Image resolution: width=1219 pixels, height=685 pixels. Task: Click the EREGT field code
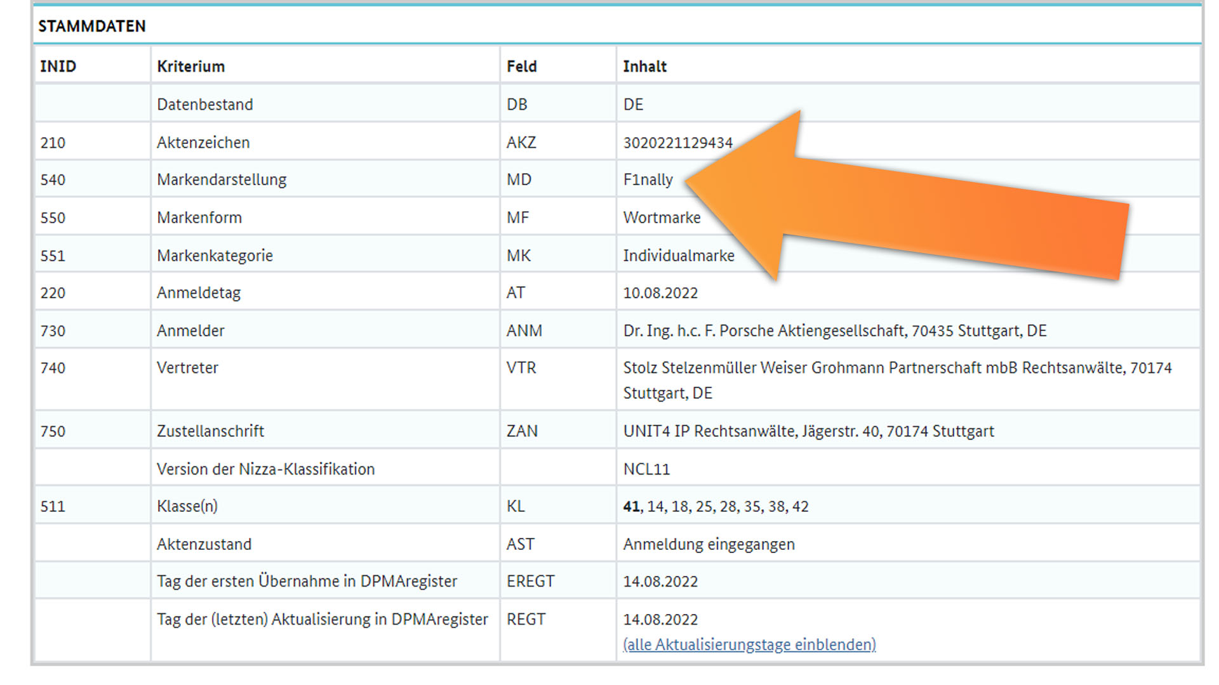click(530, 582)
